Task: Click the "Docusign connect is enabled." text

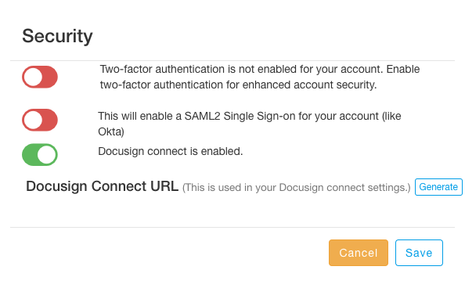Action: pos(170,151)
